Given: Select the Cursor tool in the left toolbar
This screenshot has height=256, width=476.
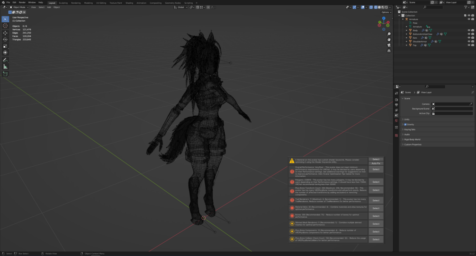Looking at the screenshot, I should (5, 26).
